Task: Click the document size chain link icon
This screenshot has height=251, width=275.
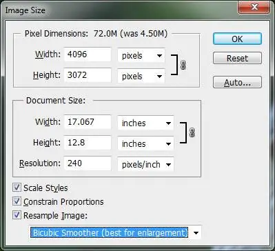Action: point(192,132)
